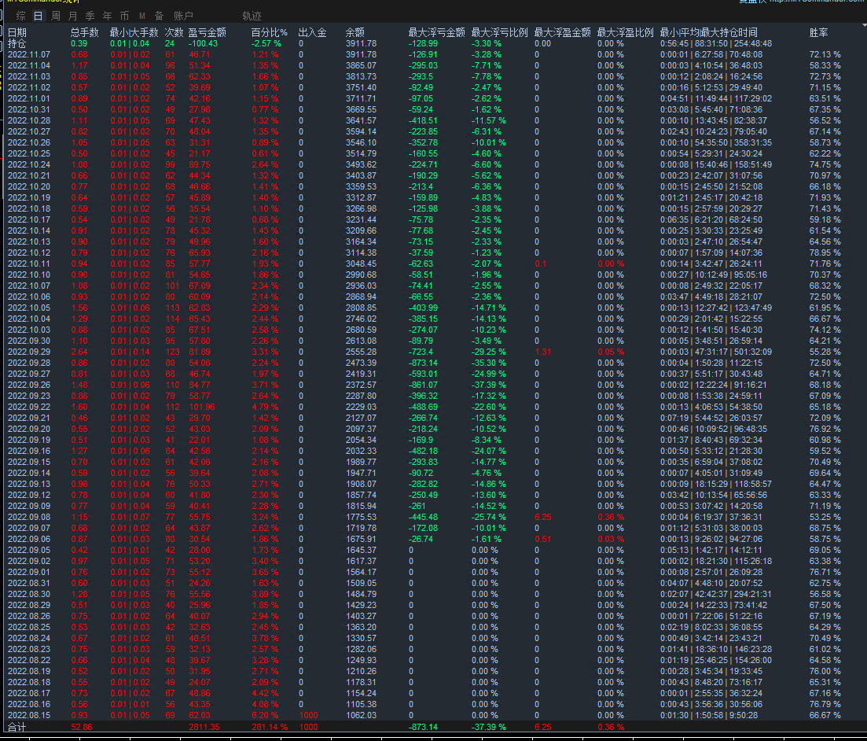Image resolution: width=867 pixels, height=741 pixels.
Task: Click the -37.39 % drawdown on 2022.09.26
Action: click(489, 385)
